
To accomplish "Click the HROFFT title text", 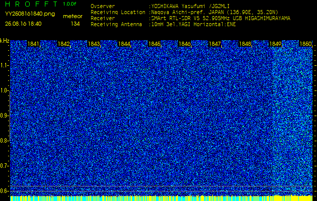I will [32, 4].
